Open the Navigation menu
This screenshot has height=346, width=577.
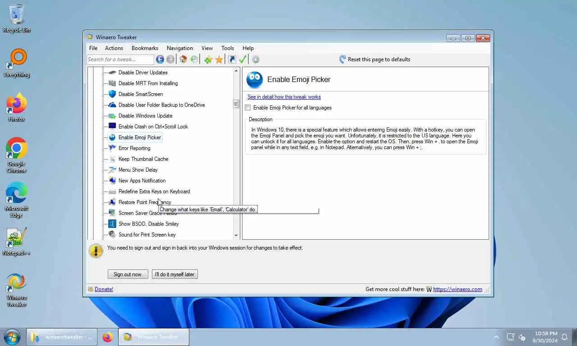tap(180, 48)
